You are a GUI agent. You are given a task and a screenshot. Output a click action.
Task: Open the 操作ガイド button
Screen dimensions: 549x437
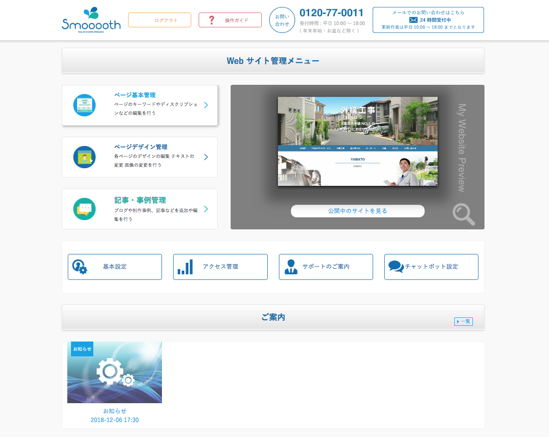tap(230, 20)
